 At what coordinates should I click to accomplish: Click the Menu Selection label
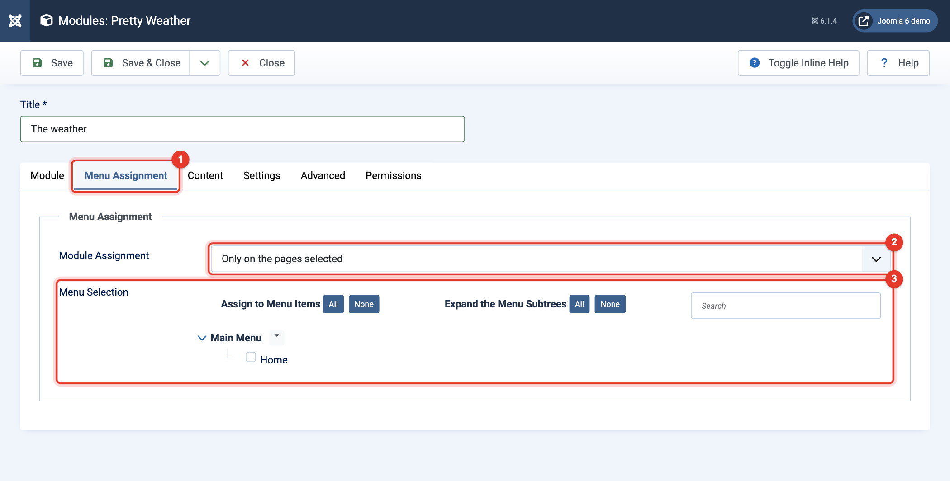coord(94,292)
